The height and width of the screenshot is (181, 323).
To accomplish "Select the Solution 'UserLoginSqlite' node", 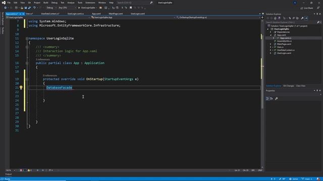I will [x=287, y=26].
